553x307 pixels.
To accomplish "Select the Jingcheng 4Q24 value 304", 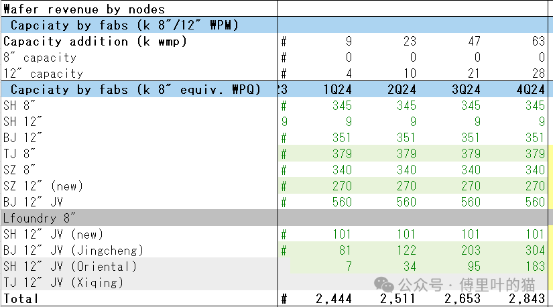I will pyautogui.click(x=534, y=251).
